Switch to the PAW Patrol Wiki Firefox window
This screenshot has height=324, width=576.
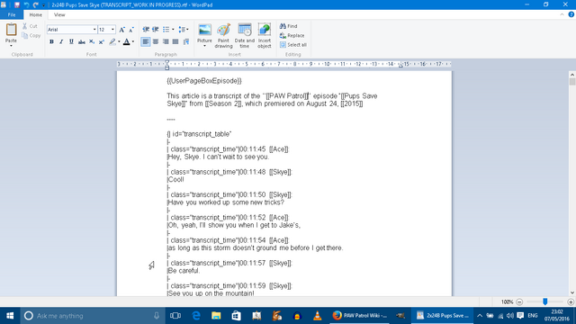point(360,316)
